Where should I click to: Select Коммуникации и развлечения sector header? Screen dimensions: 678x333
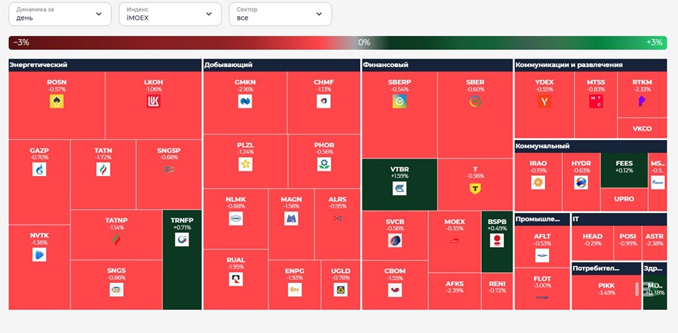[591, 65]
